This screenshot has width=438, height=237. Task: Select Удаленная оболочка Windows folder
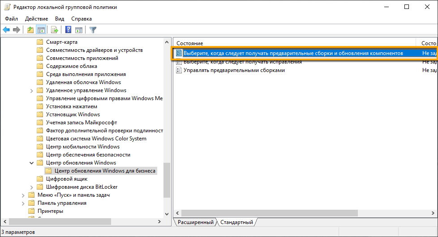(83, 82)
